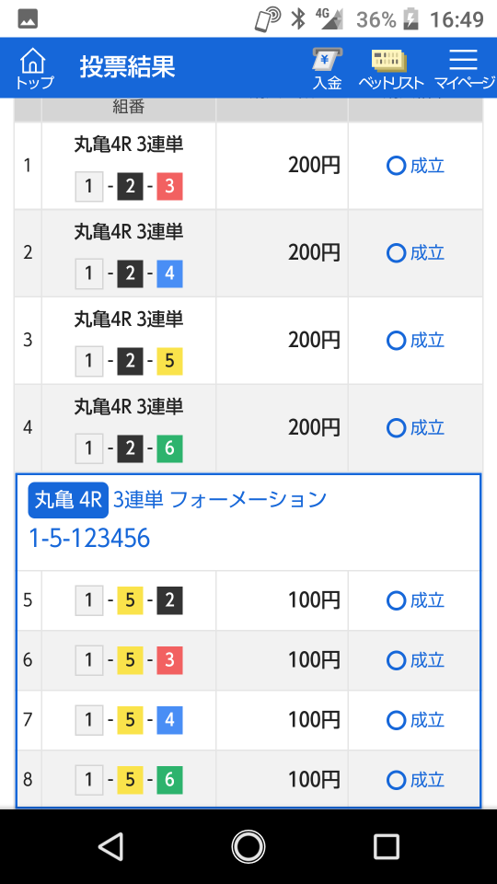This screenshot has width=497, height=884.
Task: Tap the Android home circle button
Action: tap(248, 846)
